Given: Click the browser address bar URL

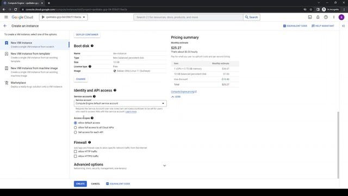Looking at the screenshot, I should 76,10.
